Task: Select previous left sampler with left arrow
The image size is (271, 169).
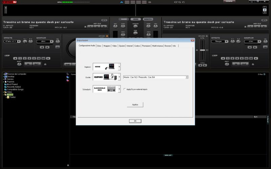Action: coord(42,47)
